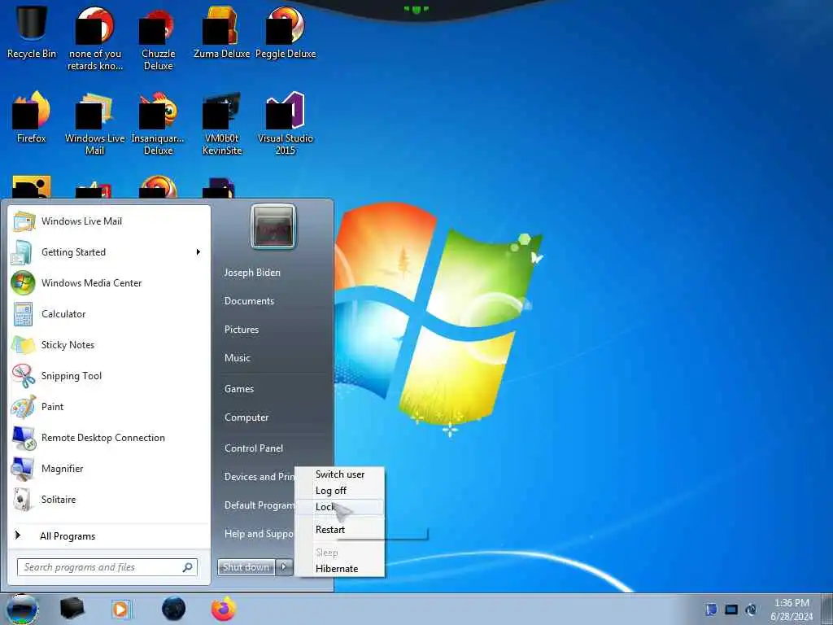The width and height of the screenshot is (833, 625).
Task: Expand the Getting Started submenu arrow
Action: pyautogui.click(x=198, y=252)
